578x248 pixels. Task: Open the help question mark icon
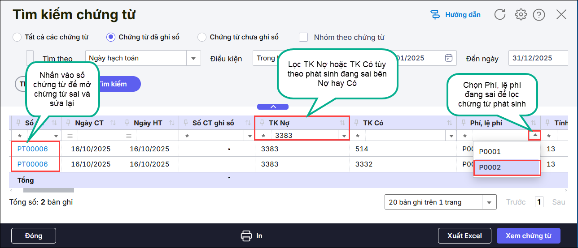[539, 15]
